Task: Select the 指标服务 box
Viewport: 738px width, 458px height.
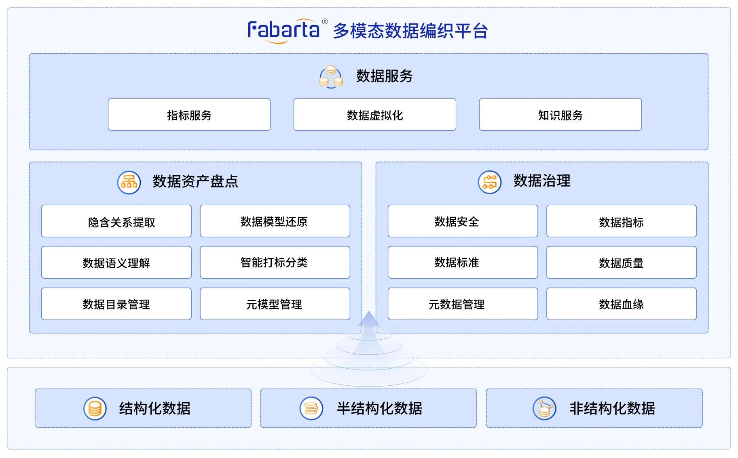Action: (189, 115)
